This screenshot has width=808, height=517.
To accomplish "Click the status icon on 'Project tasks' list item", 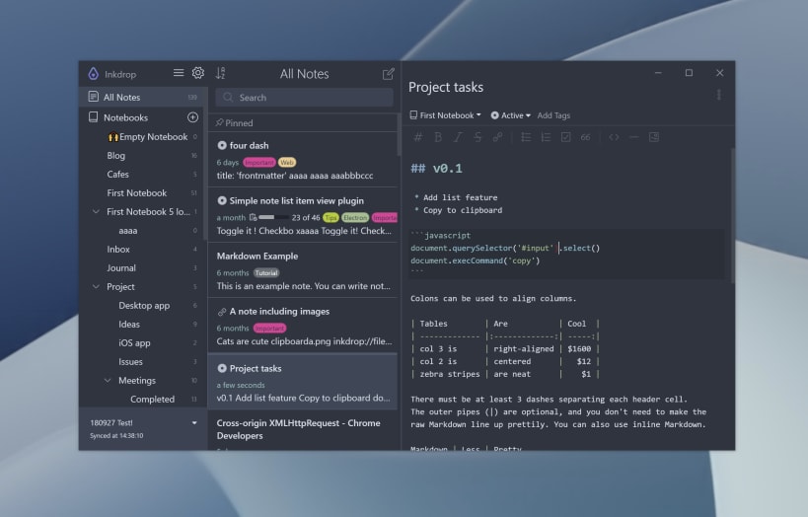I will (222, 368).
